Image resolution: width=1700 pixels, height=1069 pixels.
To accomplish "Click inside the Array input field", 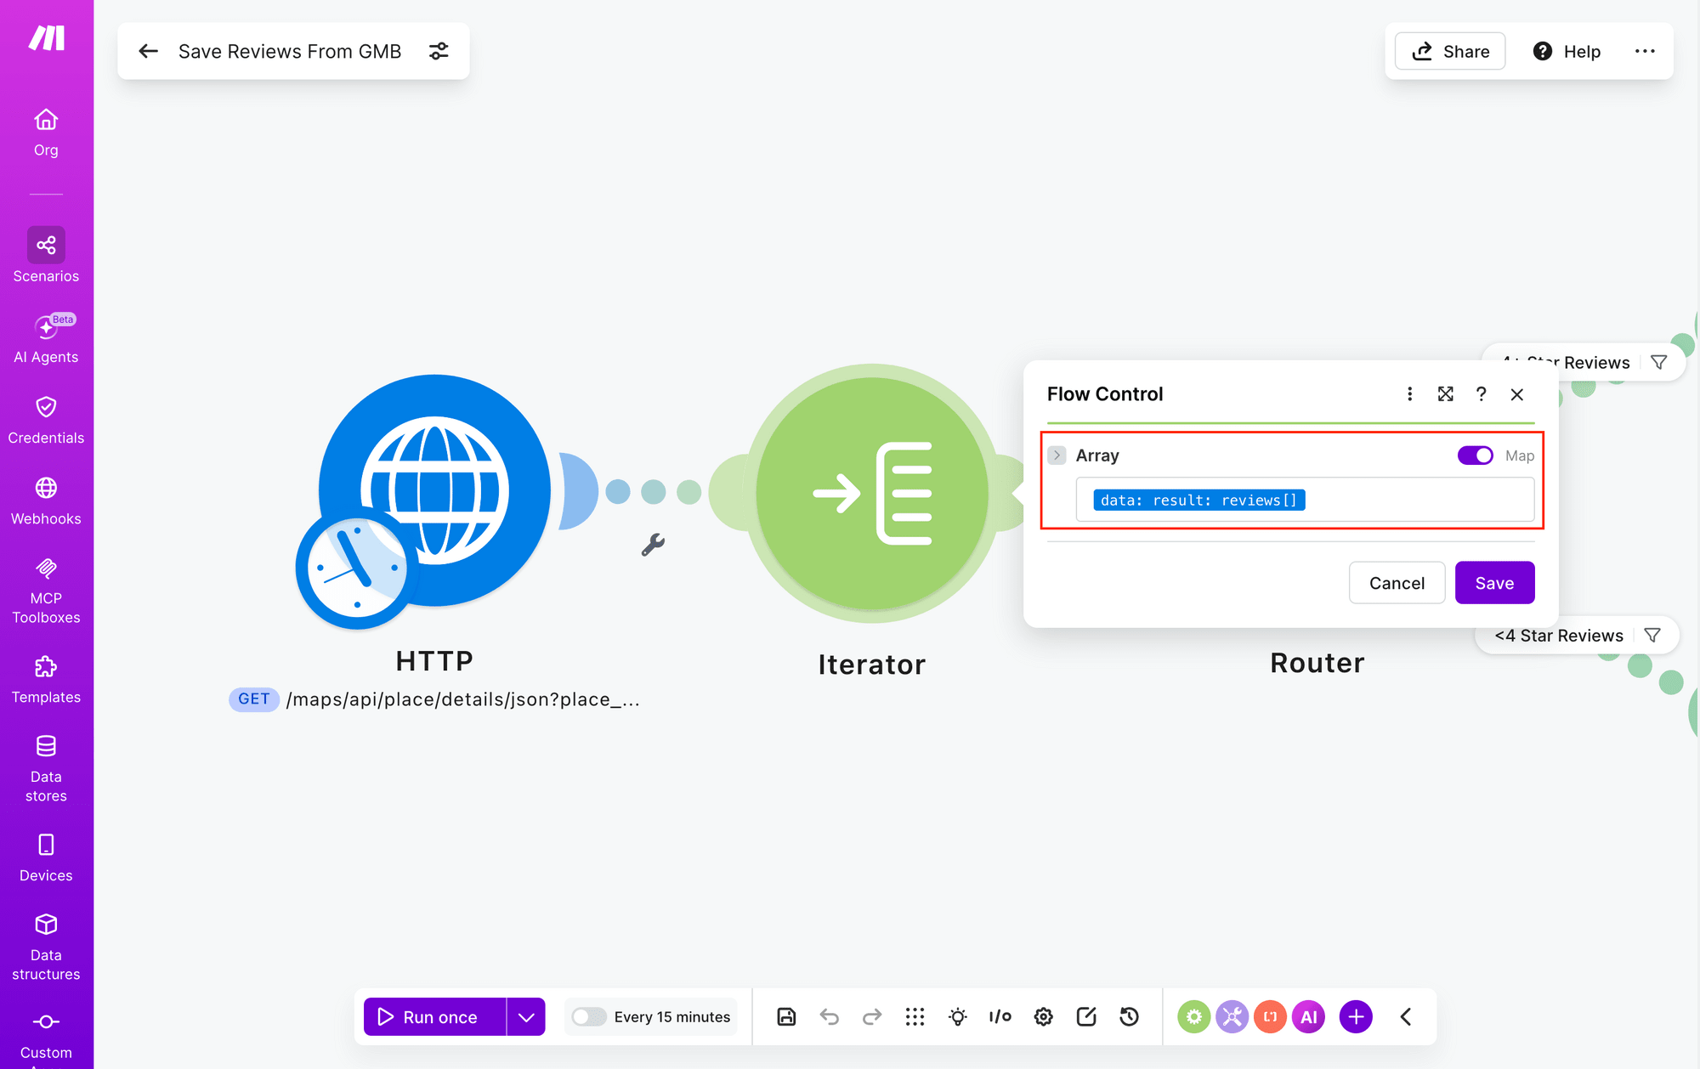I will 1305,500.
